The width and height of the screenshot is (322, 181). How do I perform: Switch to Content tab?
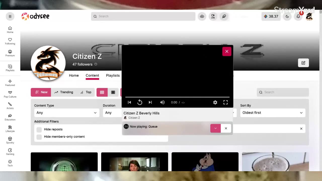point(92,75)
